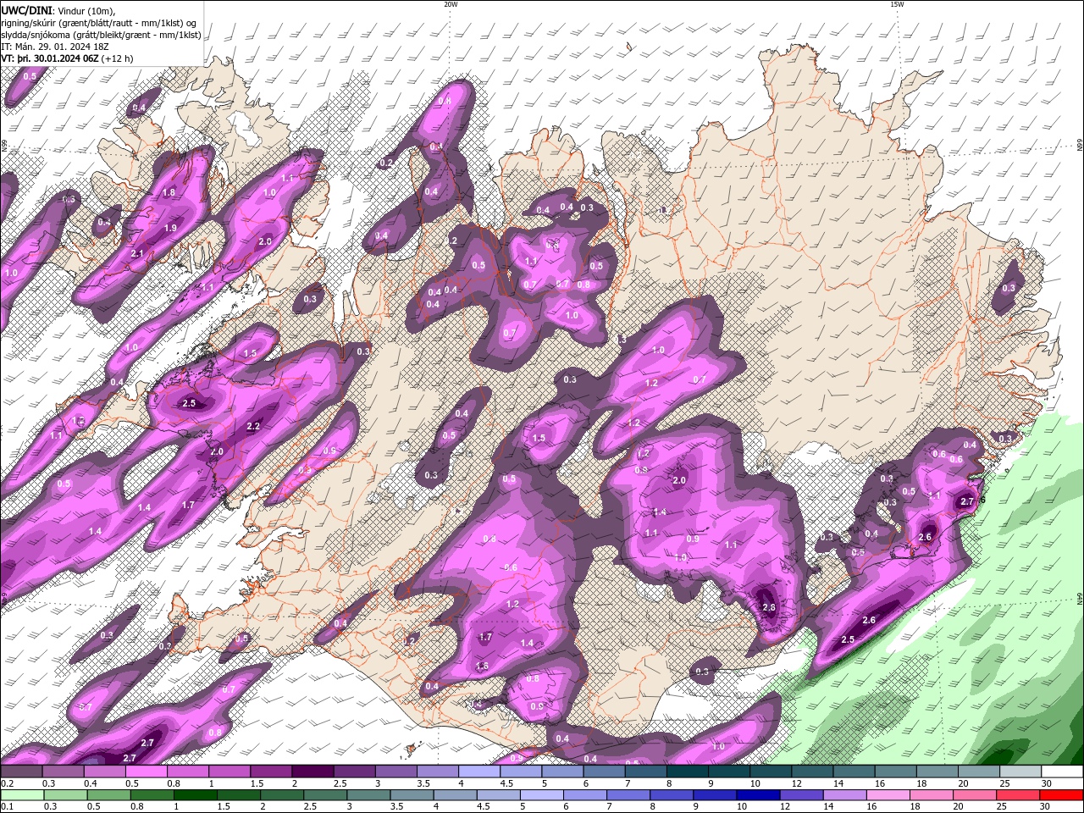Click the '(+12 h)' forecast offset text
This screenshot has height=813, width=1084.
(x=118, y=58)
